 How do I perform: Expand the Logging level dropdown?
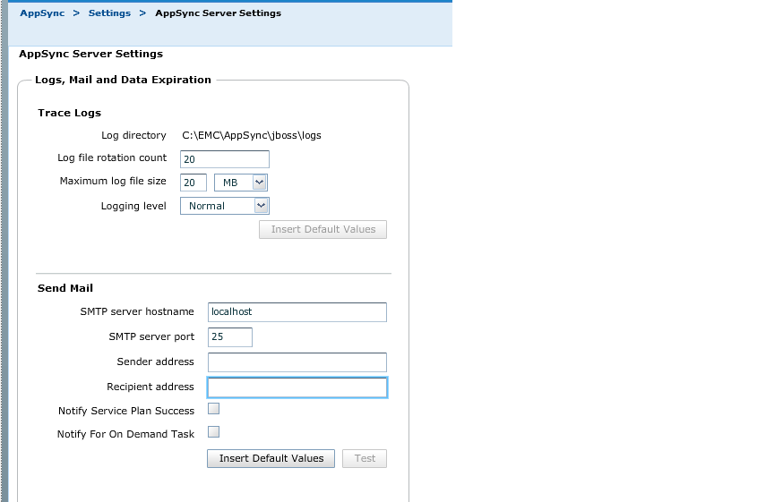point(225,206)
